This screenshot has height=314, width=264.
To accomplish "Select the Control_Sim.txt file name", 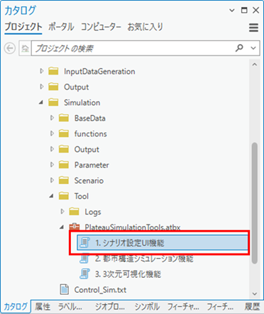I will 100,290.
